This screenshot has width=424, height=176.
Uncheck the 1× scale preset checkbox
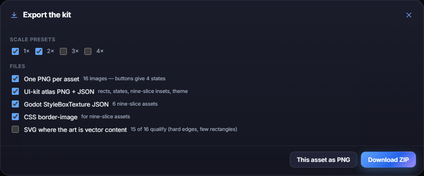pos(16,51)
